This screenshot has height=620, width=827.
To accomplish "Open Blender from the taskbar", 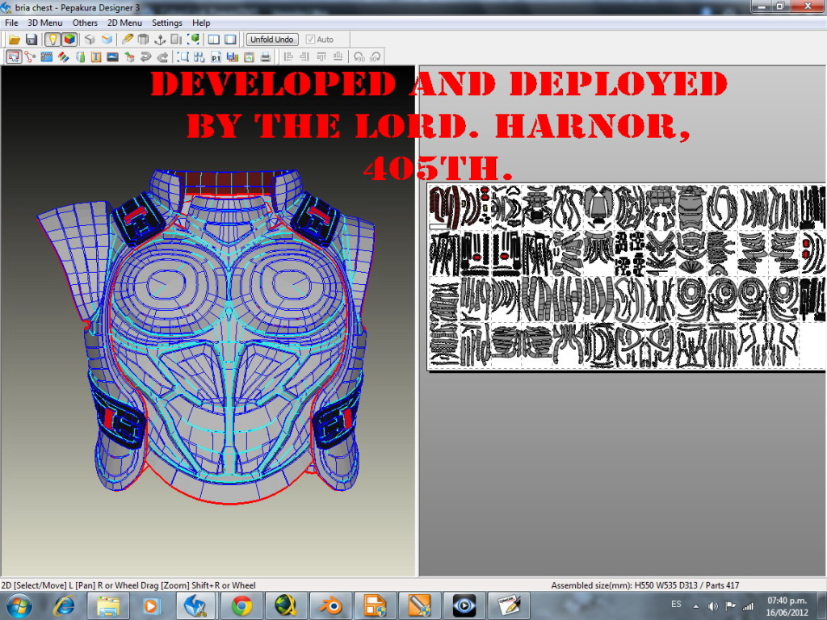I will [x=331, y=605].
